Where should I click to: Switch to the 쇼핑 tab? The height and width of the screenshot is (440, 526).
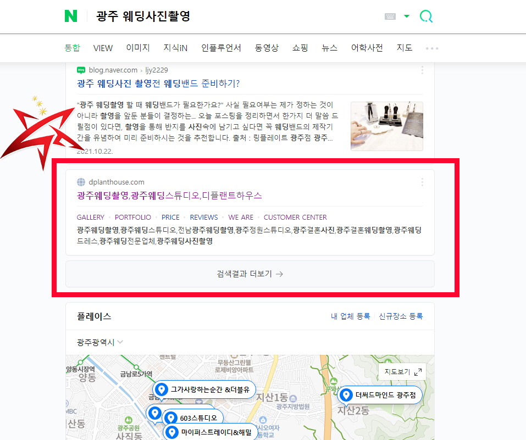(300, 48)
